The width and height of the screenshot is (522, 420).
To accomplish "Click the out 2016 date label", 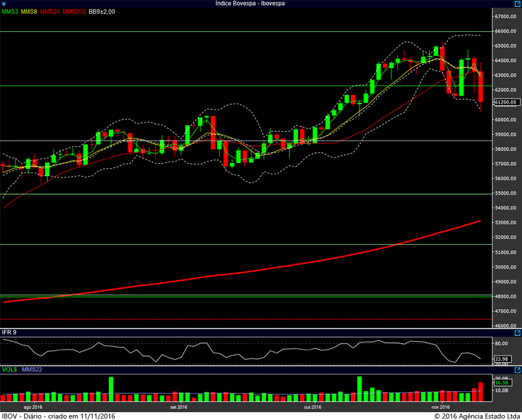I will tap(312, 407).
